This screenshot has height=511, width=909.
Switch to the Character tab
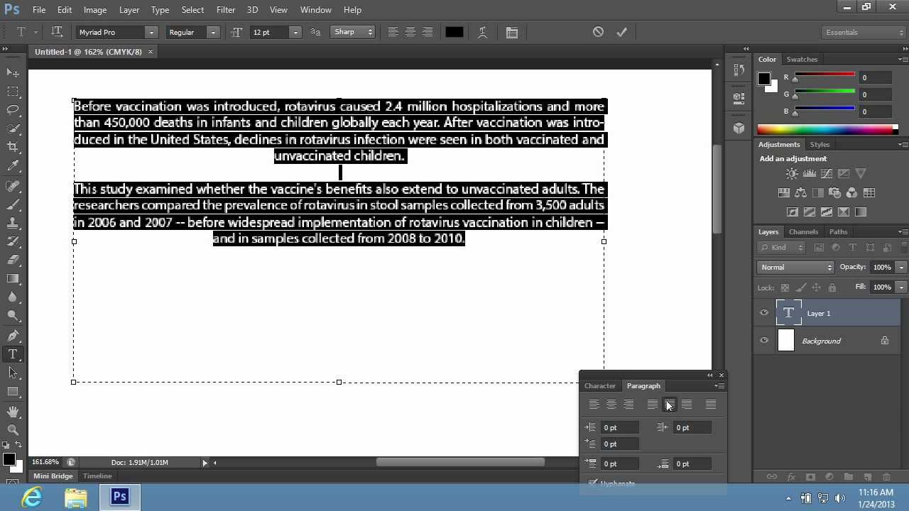pyautogui.click(x=600, y=385)
